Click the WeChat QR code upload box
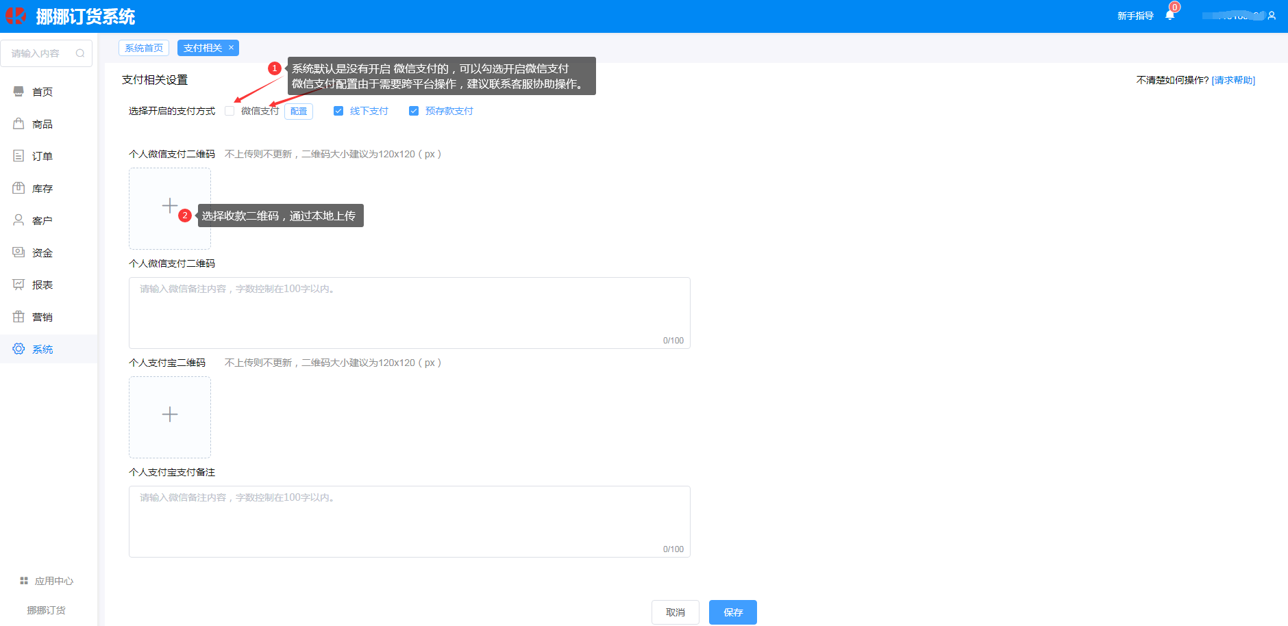The image size is (1288, 626). pos(170,209)
